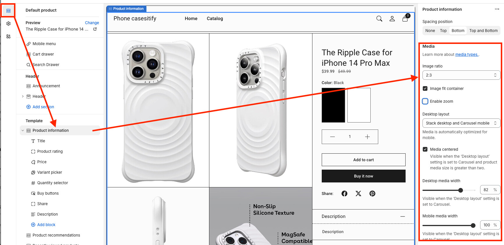Set spacing position to None
Image resolution: width=504 pixels, height=245 pixels.
pyautogui.click(x=430, y=31)
